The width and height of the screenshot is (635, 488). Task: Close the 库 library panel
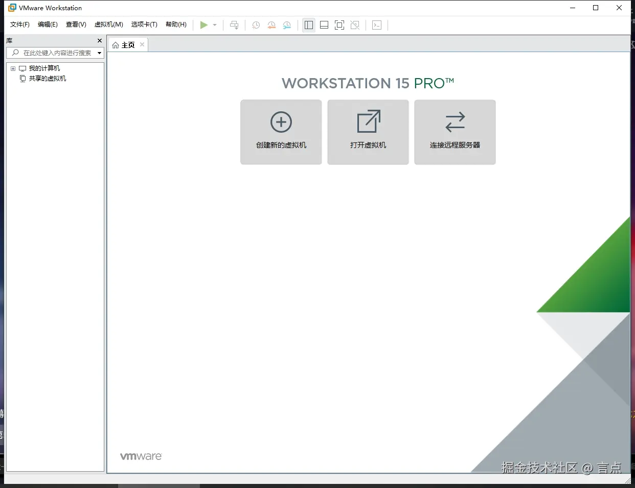pyautogui.click(x=100, y=40)
